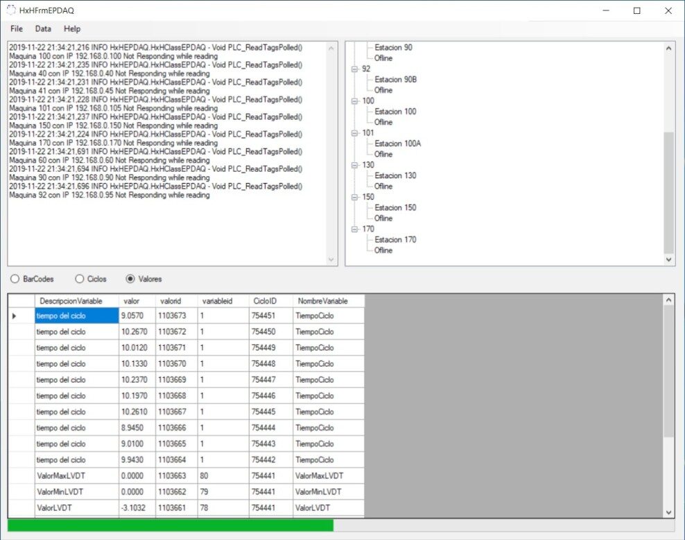Sort by valor column header

(137, 301)
